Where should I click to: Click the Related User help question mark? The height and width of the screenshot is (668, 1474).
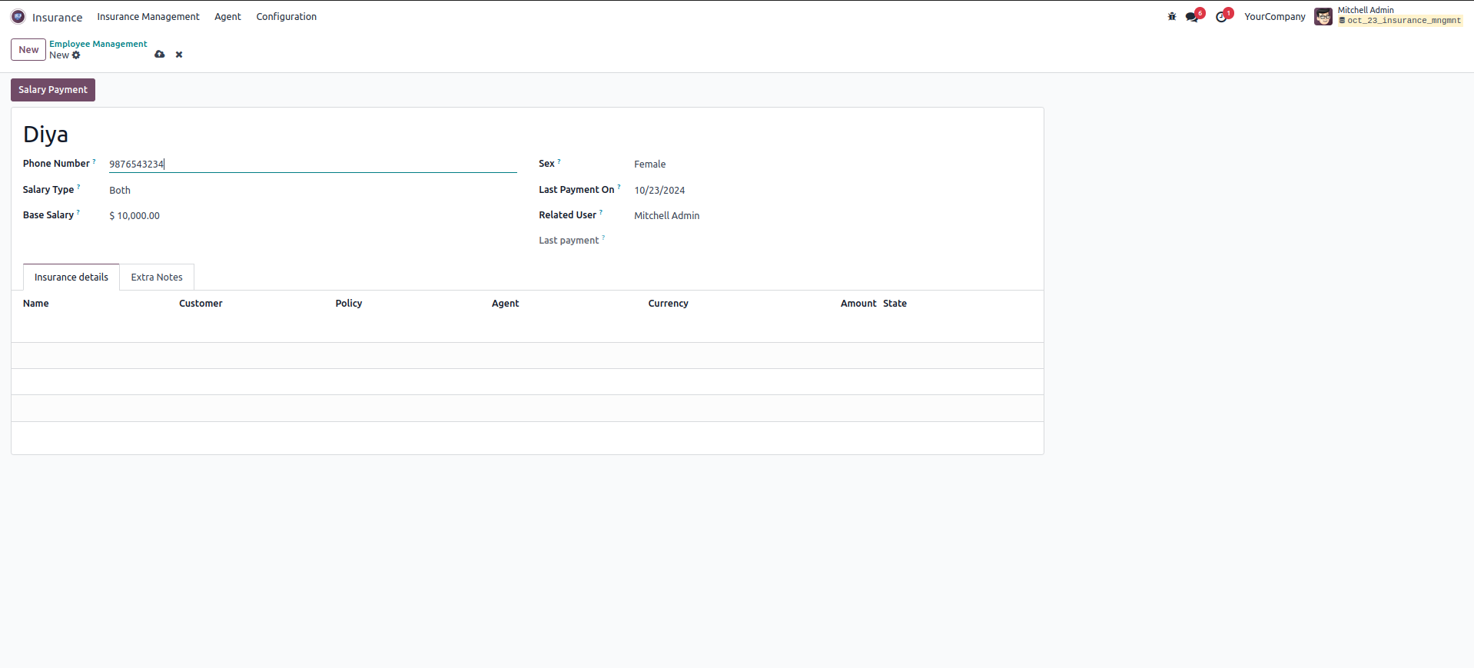pos(601,212)
